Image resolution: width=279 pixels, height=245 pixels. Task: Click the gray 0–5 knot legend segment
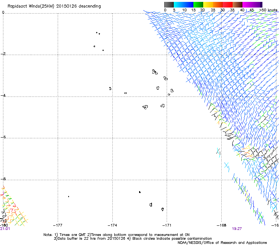tap(169, 5)
